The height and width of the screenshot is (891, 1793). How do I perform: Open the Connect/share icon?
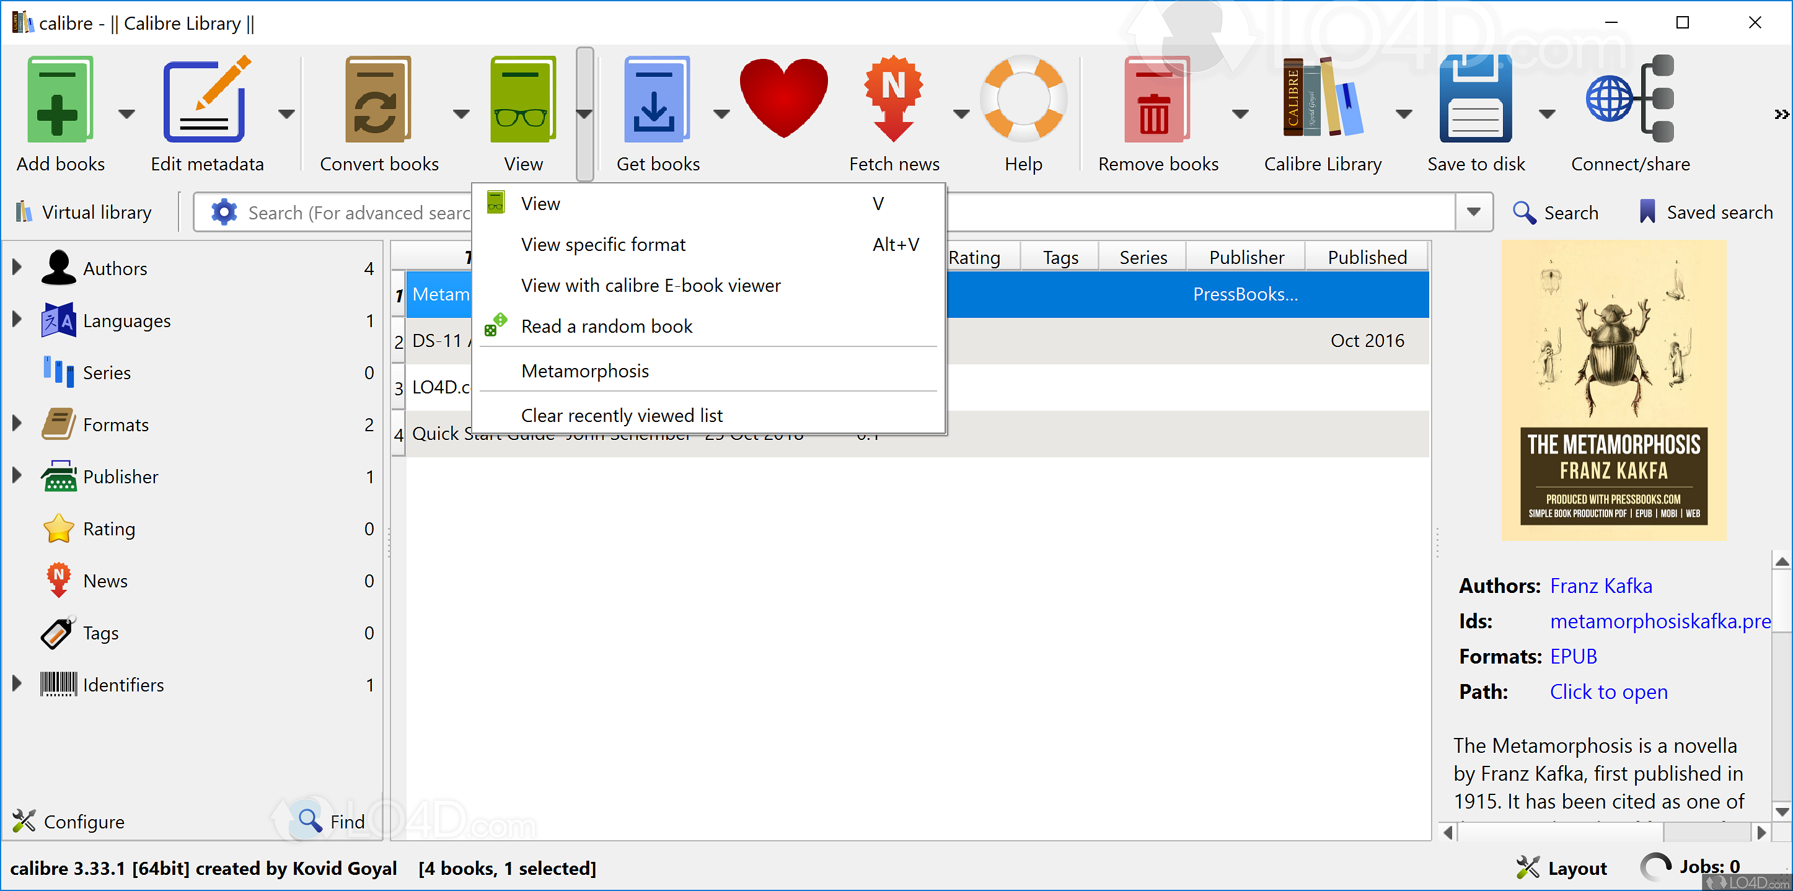[1629, 101]
